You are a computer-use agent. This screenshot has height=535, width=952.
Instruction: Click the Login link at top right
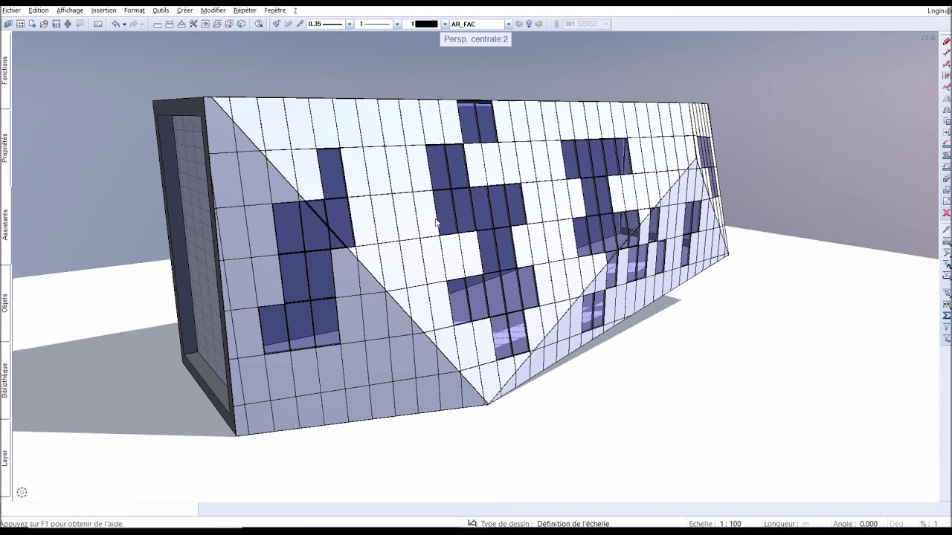click(937, 10)
